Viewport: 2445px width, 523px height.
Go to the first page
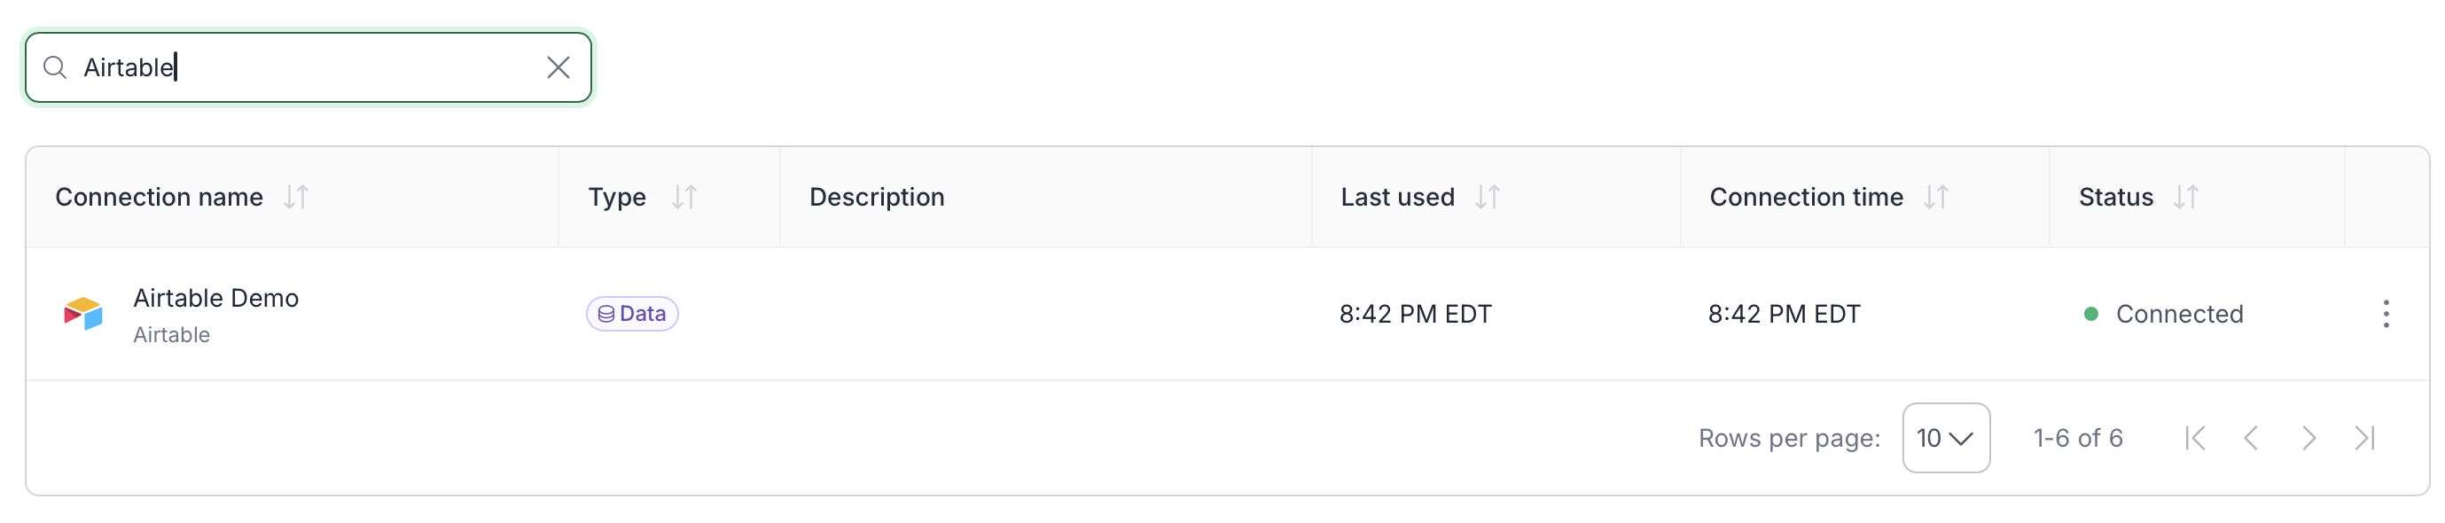(x=2195, y=439)
